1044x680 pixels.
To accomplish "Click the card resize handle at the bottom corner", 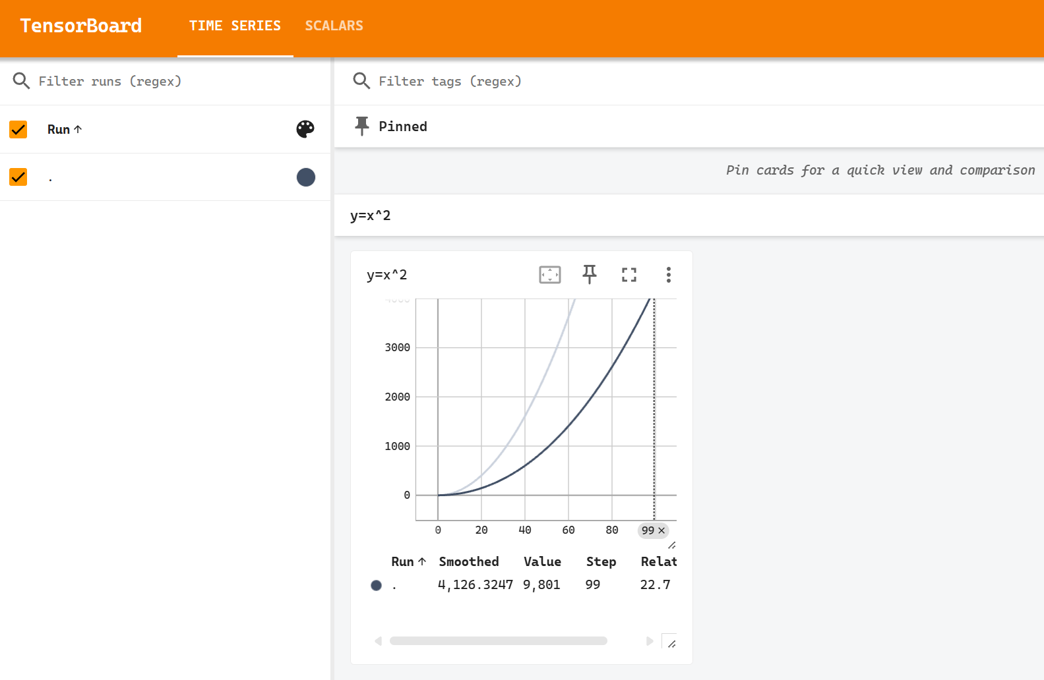I will click(x=671, y=642).
